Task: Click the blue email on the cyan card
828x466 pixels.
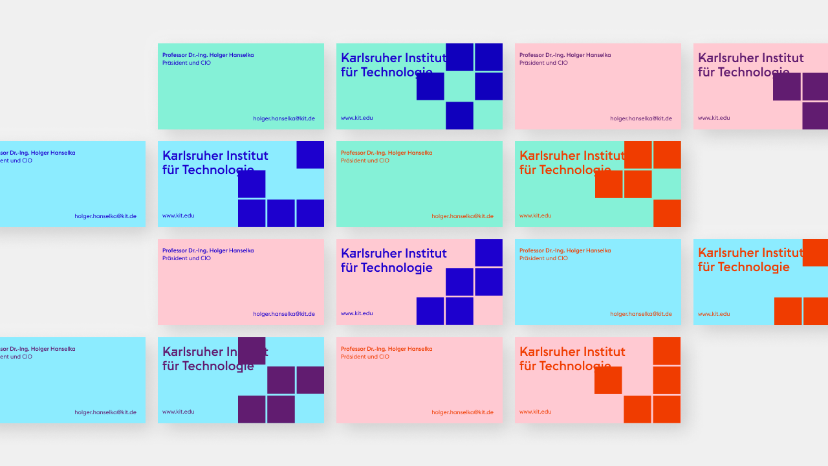Action: [x=105, y=216]
